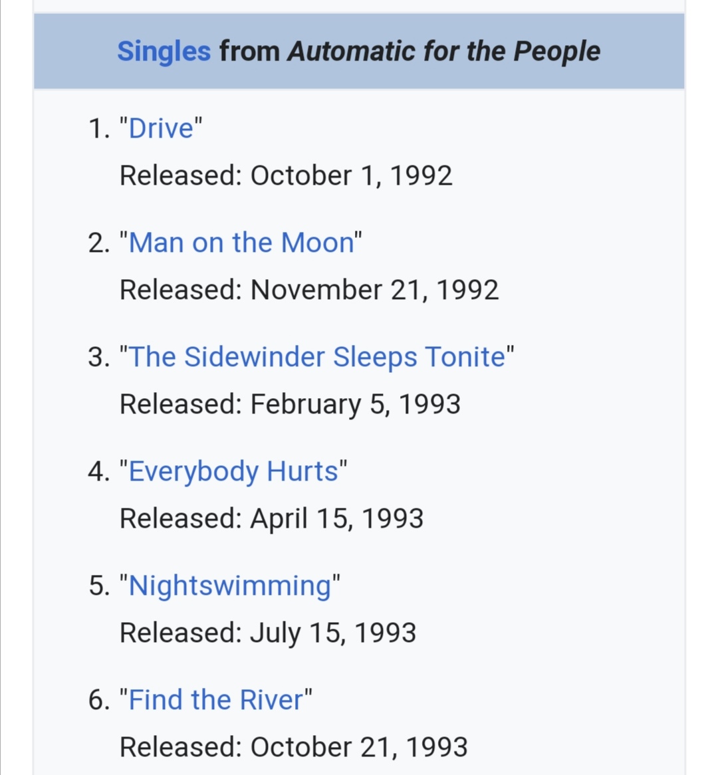Visit the "Everybody Hurts" article link

click(233, 471)
